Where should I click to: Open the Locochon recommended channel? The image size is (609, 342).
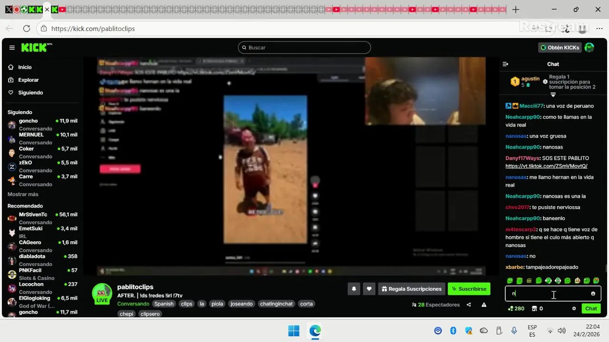pyautogui.click(x=42, y=288)
